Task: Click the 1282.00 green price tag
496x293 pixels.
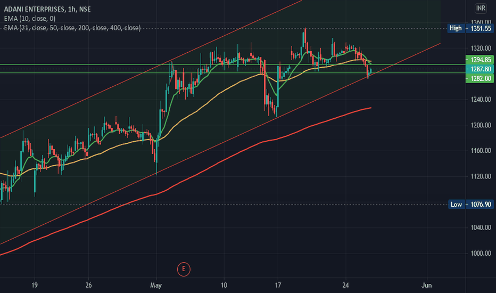Action: [480, 78]
